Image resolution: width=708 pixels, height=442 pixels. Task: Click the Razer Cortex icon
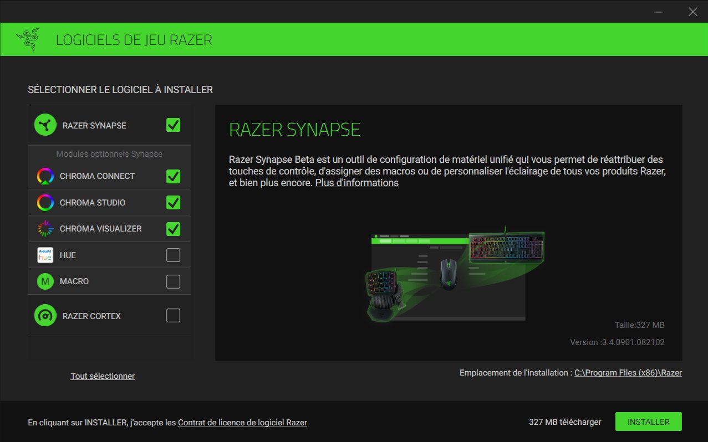pyautogui.click(x=45, y=315)
